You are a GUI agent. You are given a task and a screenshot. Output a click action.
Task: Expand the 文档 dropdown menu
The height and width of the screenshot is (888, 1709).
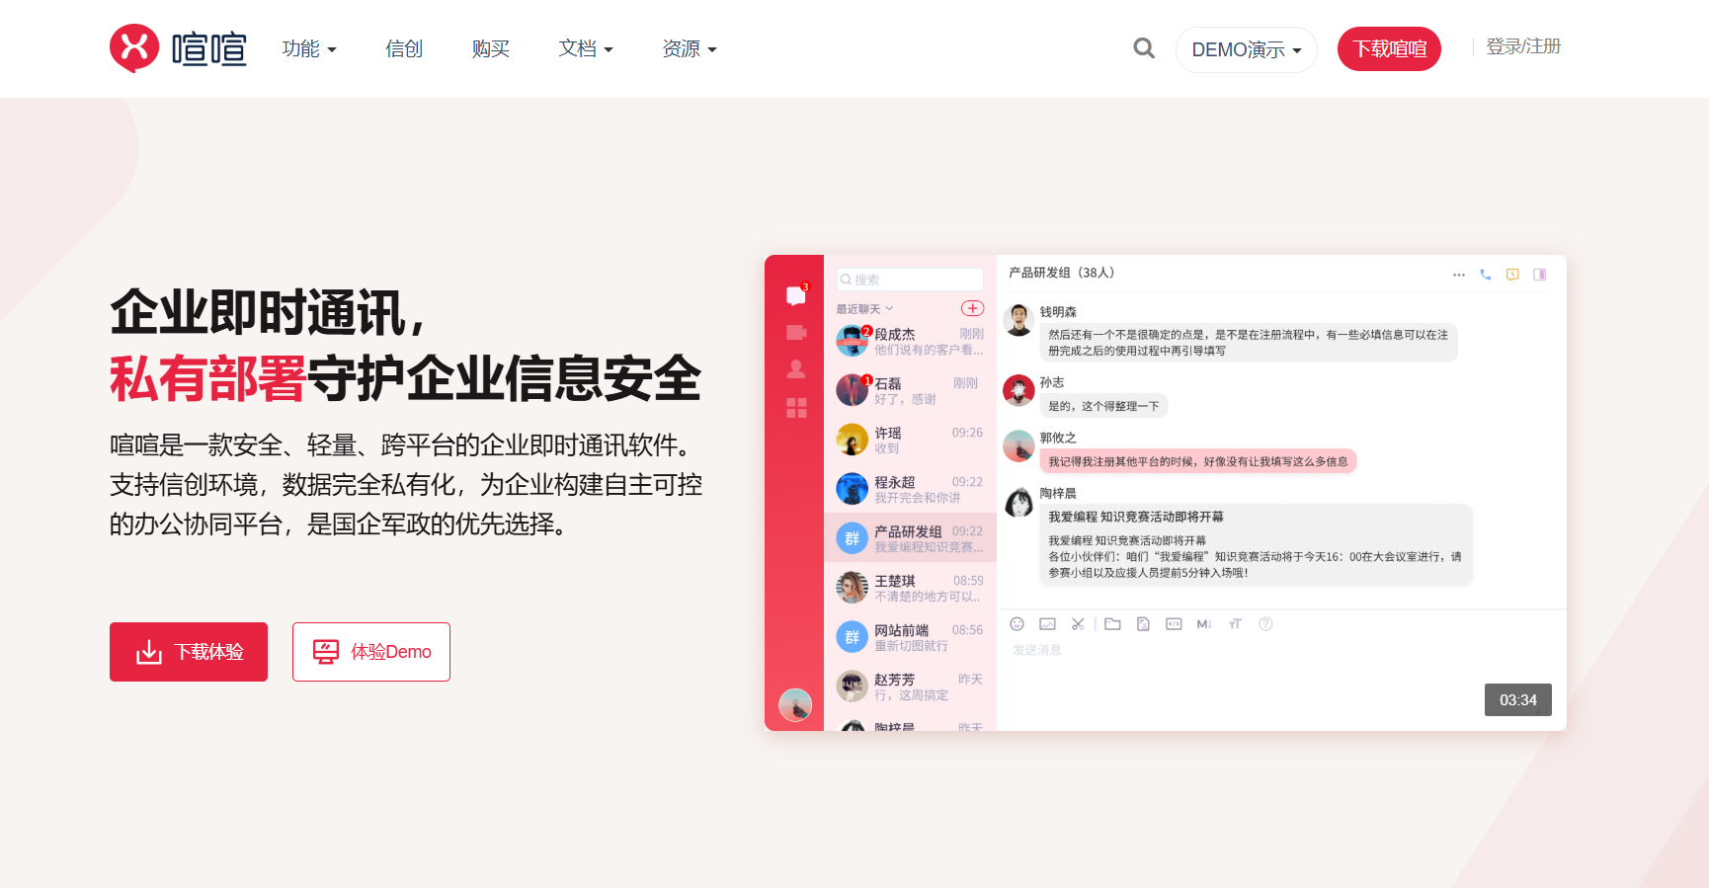[586, 48]
